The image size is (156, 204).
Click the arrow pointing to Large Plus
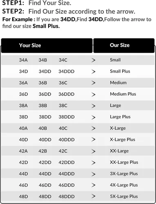coord(94,117)
